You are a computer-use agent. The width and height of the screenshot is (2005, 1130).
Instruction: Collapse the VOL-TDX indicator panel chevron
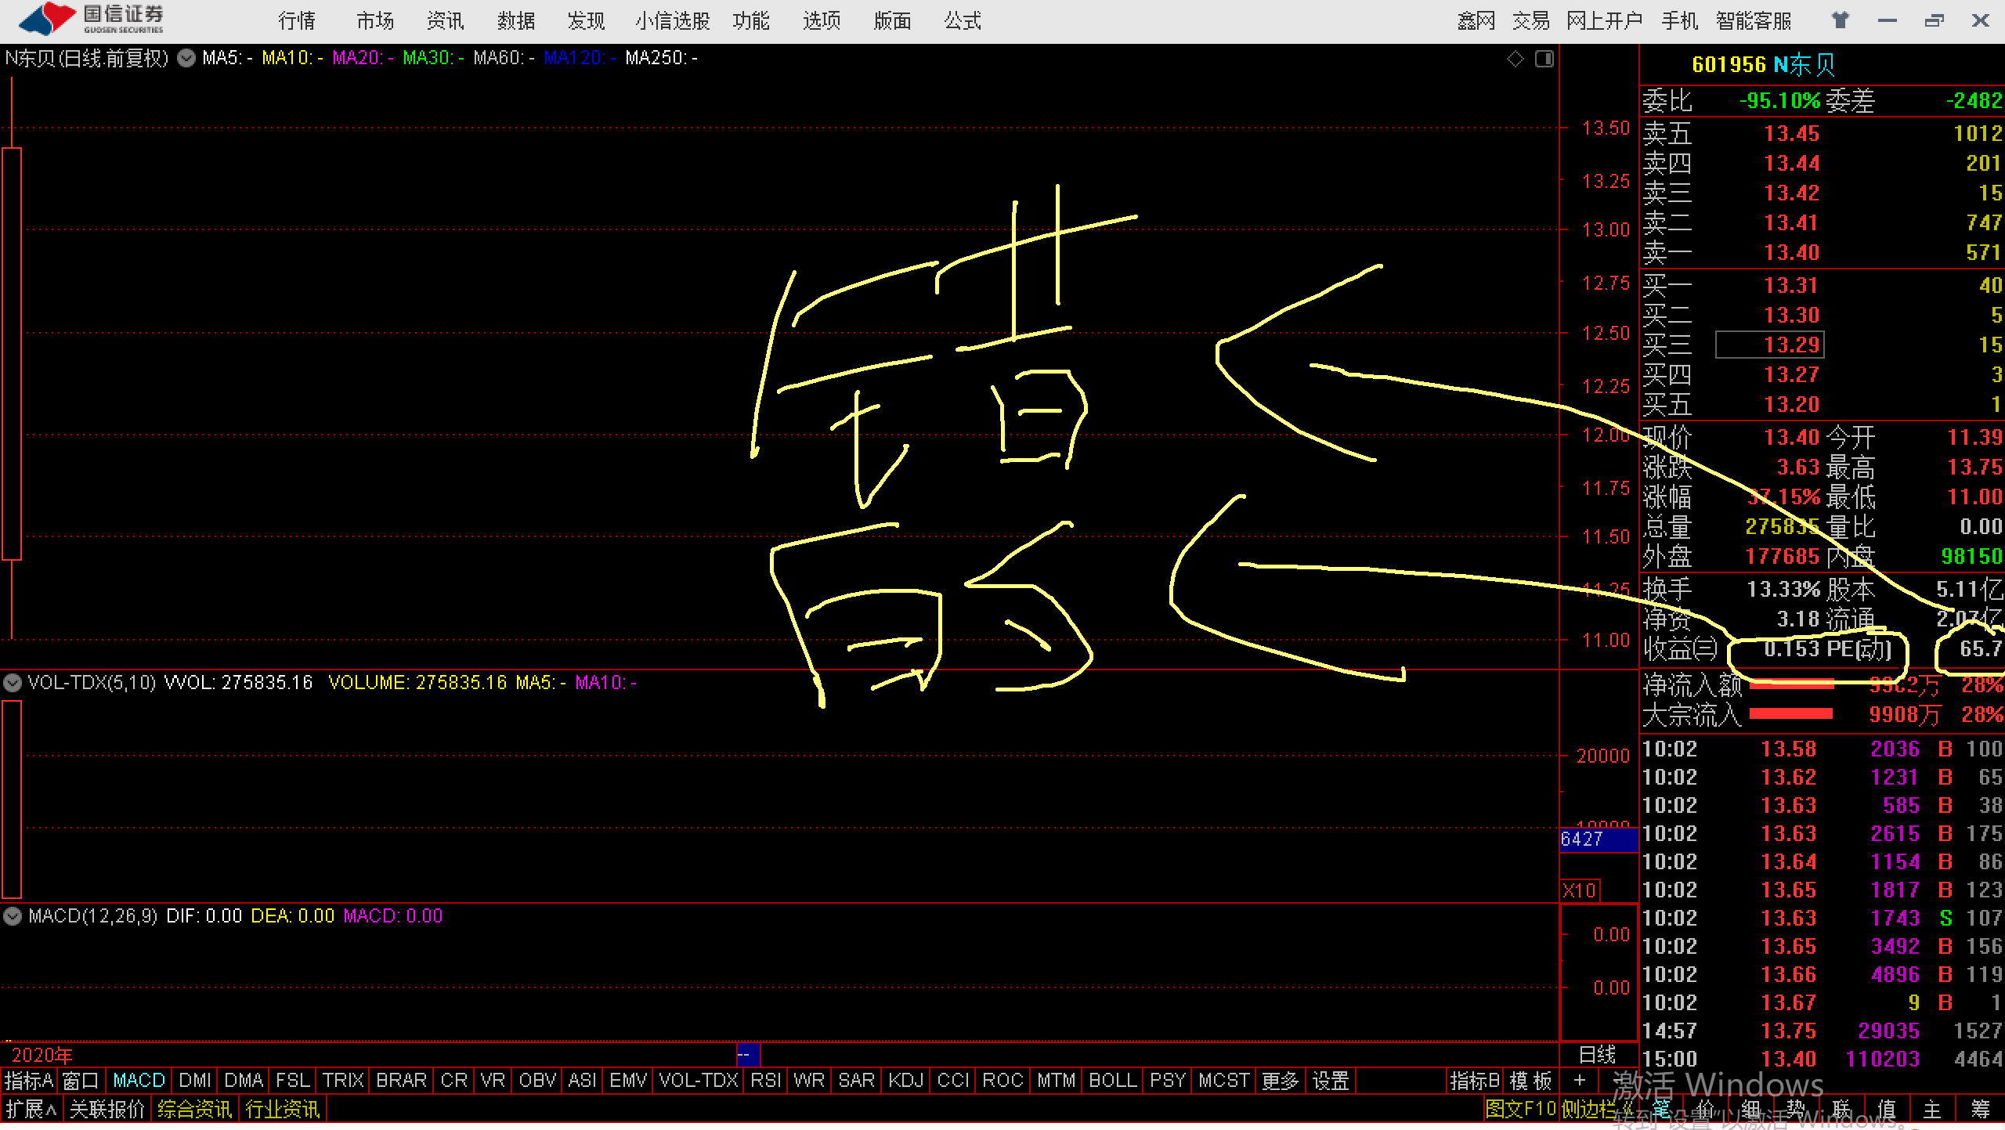[x=12, y=682]
